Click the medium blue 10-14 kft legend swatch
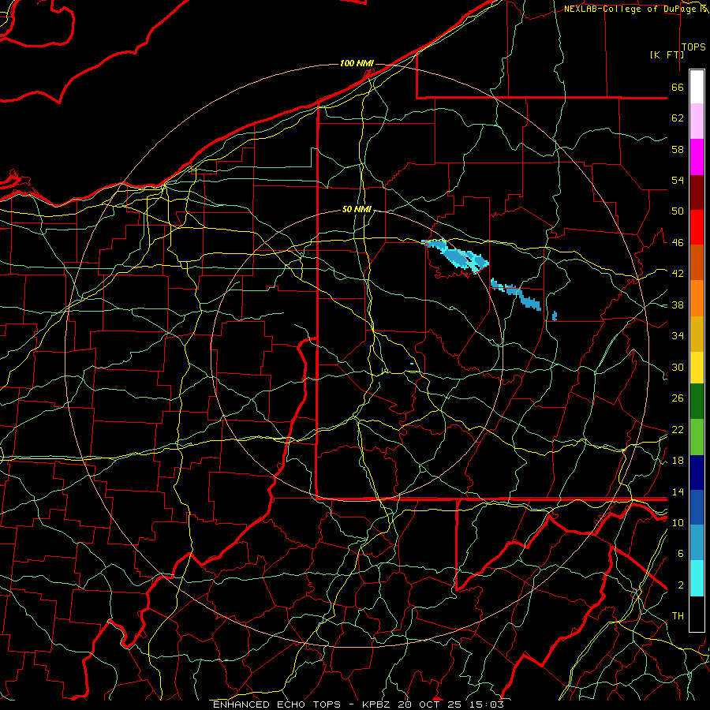710x710 pixels. pos(697,507)
